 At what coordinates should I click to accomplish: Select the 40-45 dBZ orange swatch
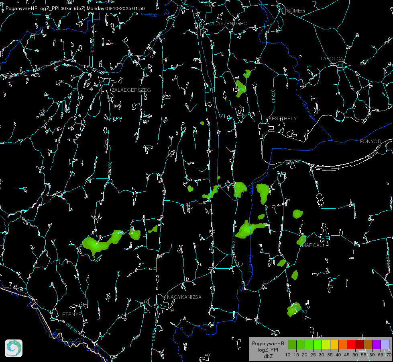[x=343, y=344]
